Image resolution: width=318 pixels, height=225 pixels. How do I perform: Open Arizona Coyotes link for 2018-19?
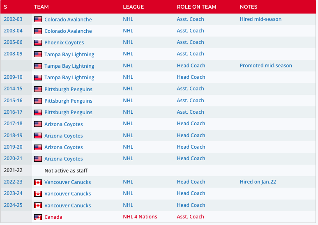[x=64, y=136]
